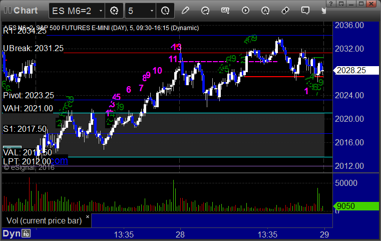Click the 2024.00 price axis label
The height and width of the screenshot is (241, 381).
click(x=349, y=95)
